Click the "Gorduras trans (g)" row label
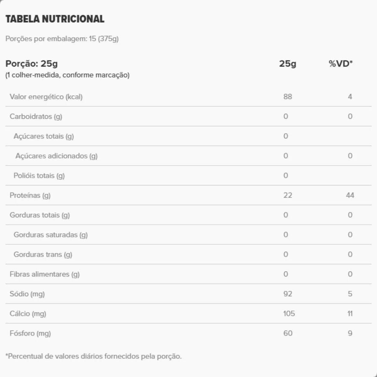The image size is (377, 377). pyautogui.click(x=43, y=254)
